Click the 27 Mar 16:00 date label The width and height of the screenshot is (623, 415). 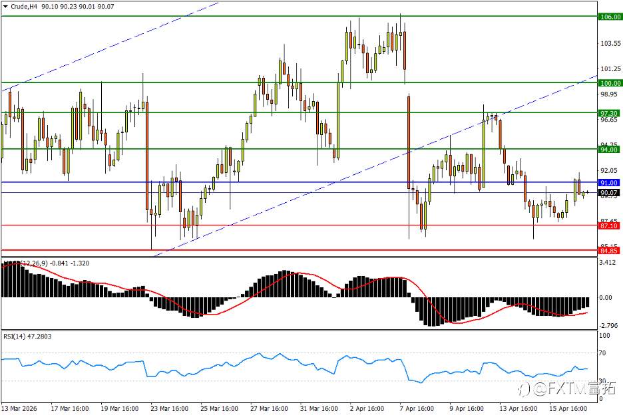(x=269, y=408)
